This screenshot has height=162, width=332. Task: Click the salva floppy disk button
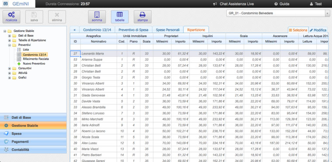click(x=34, y=17)
